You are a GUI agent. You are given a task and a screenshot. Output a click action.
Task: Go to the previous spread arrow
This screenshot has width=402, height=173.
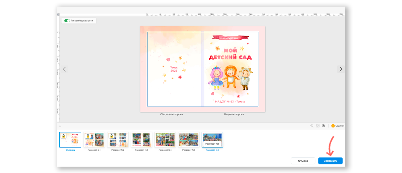[x=64, y=69]
